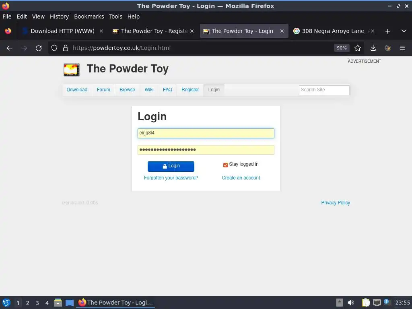Viewport: 412px width, 309px height.
Task: Open the Register nav link
Action: click(190, 90)
